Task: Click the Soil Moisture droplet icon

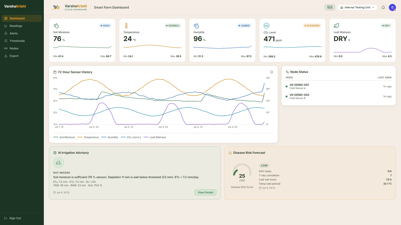Action: 56,25
